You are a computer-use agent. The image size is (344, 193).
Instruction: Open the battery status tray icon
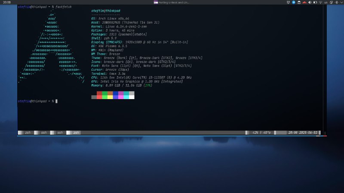point(315,3)
